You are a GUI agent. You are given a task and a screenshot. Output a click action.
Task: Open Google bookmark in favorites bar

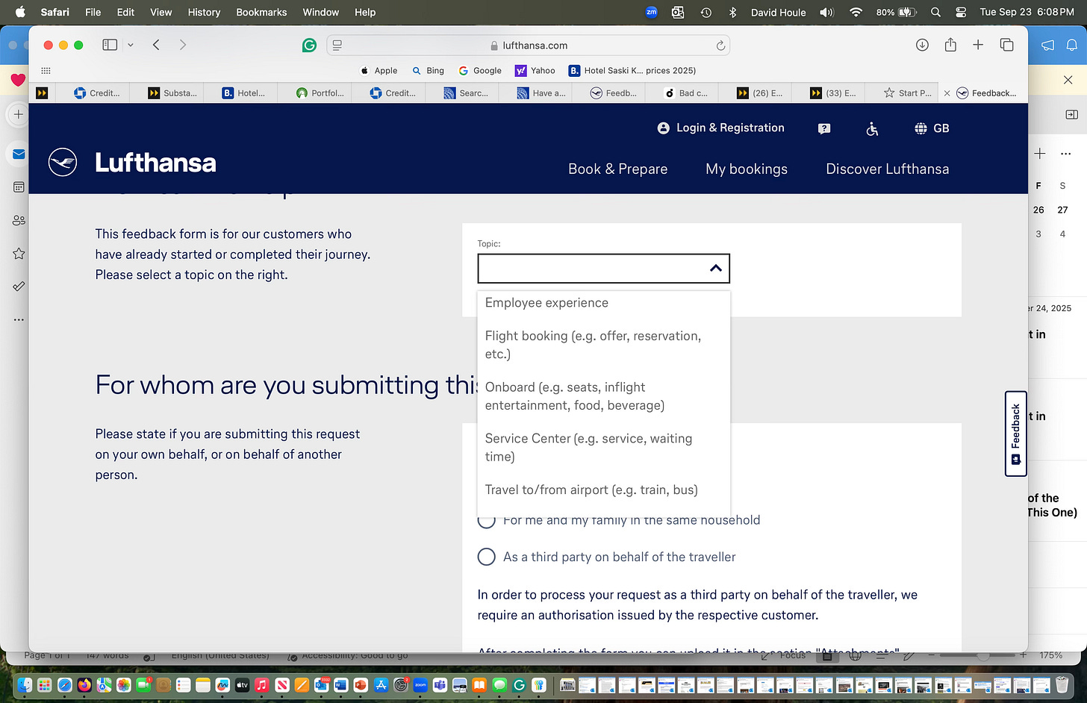click(480, 70)
